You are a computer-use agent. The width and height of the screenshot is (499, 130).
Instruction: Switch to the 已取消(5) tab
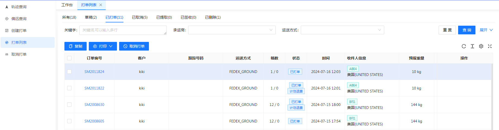(140, 17)
